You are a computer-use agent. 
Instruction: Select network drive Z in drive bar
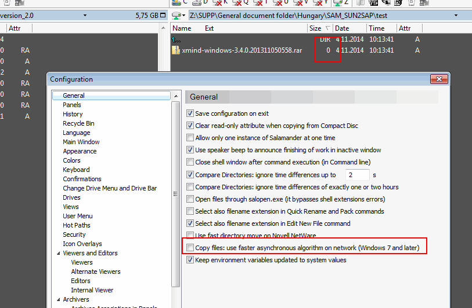(x=341, y=2)
